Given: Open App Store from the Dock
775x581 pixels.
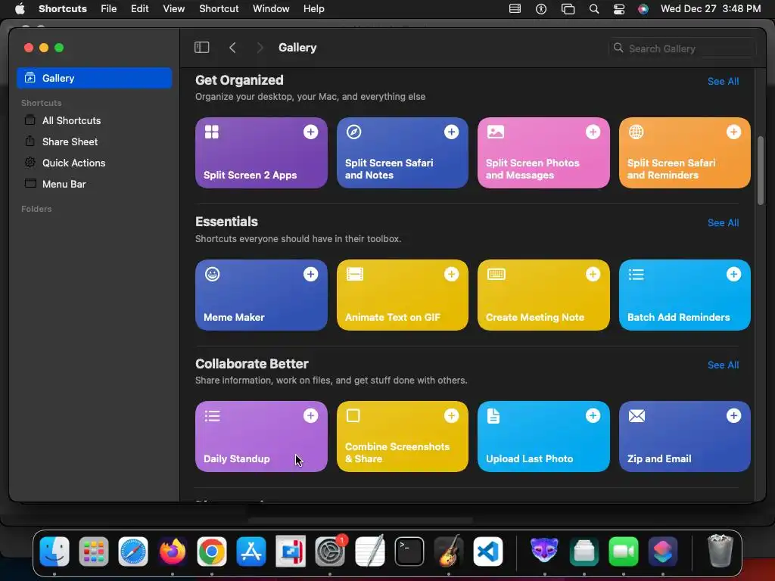Looking at the screenshot, I should [251, 551].
